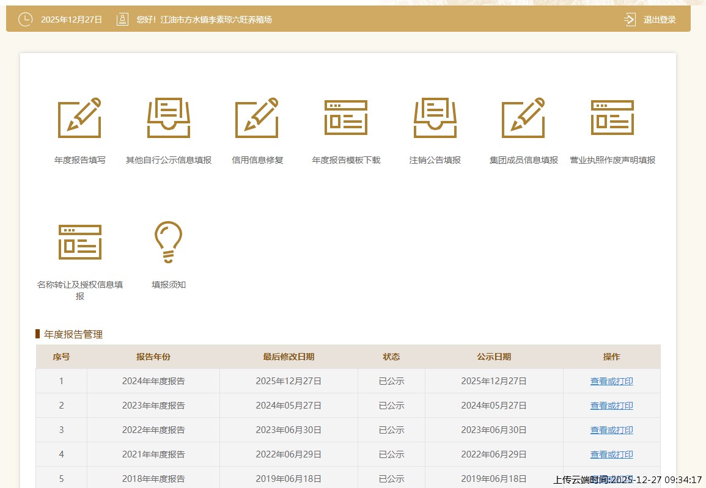This screenshot has height=488, width=706.
Task: Open the 营业执照作废声明填报 icon
Action: [x=612, y=118]
